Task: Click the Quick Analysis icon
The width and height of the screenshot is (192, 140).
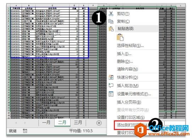Action: (111, 77)
